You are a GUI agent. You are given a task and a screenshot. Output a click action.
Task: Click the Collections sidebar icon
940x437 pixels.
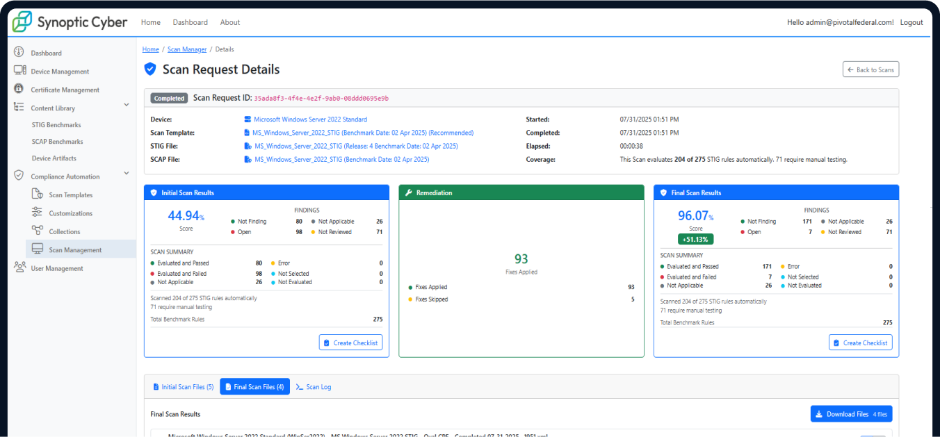coord(37,231)
